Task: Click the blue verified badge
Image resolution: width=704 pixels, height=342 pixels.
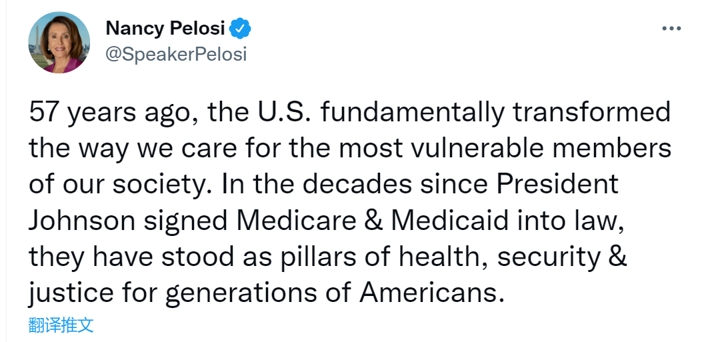Action: coord(241,29)
